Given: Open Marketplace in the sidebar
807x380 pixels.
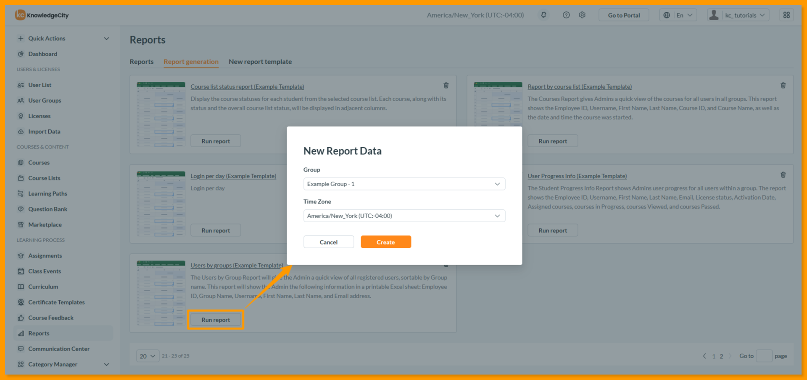Looking at the screenshot, I should point(45,224).
